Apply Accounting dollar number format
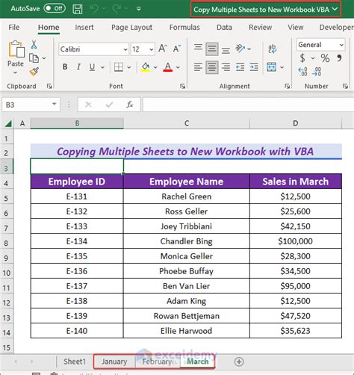 click(302, 58)
